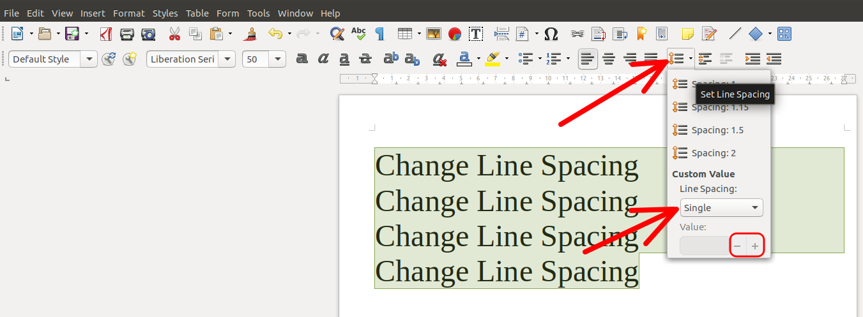Expand the bullet list style arrow

tap(539, 59)
